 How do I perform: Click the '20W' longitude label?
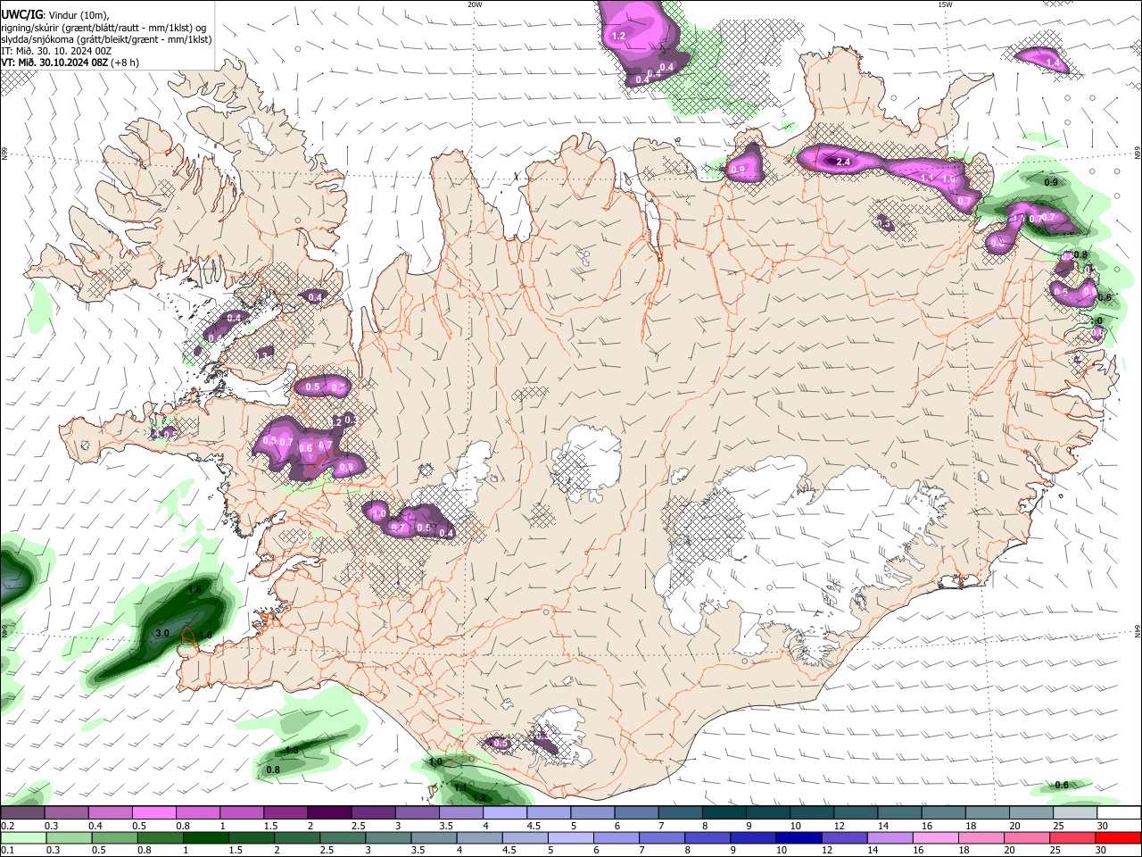pyautogui.click(x=475, y=4)
